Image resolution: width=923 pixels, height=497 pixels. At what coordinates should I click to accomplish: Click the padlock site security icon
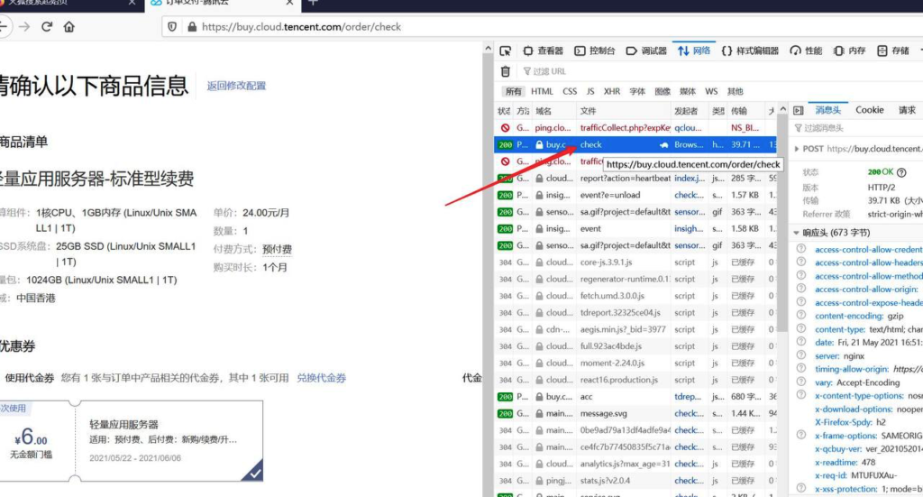[190, 27]
